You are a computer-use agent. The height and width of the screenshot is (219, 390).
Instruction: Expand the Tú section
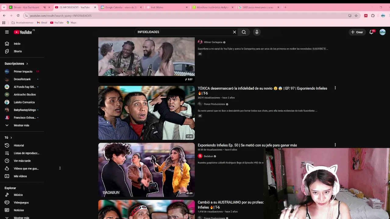coord(8,137)
